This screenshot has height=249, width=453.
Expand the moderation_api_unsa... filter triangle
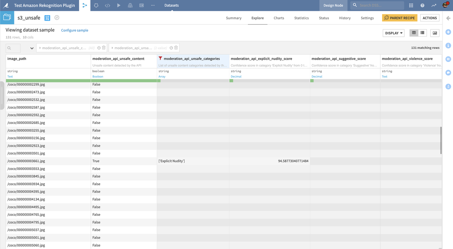click(112, 48)
